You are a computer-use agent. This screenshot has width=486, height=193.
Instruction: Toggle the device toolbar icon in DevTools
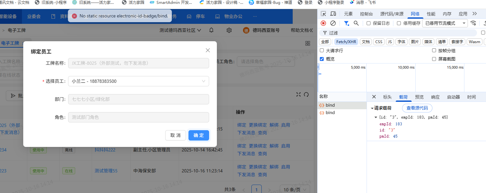click(333, 14)
